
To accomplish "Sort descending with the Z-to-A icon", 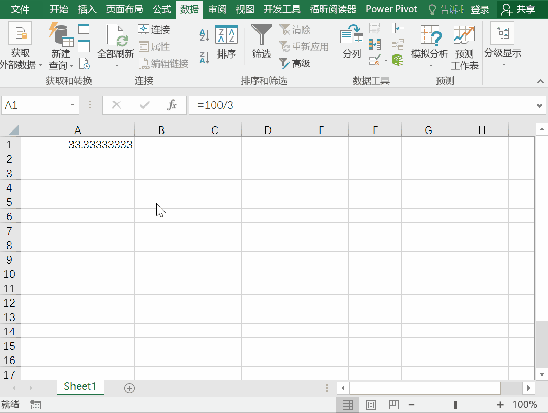I will click(x=205, y=58).
